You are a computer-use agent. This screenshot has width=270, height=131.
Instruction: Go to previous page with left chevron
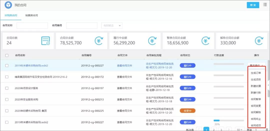point(199,129)
